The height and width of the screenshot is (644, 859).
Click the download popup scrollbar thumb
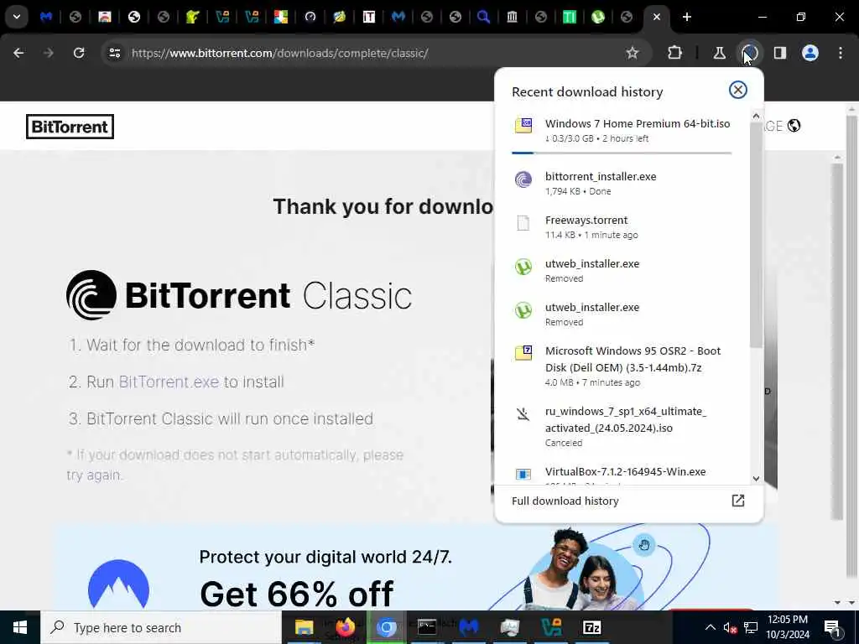(756, 235)
